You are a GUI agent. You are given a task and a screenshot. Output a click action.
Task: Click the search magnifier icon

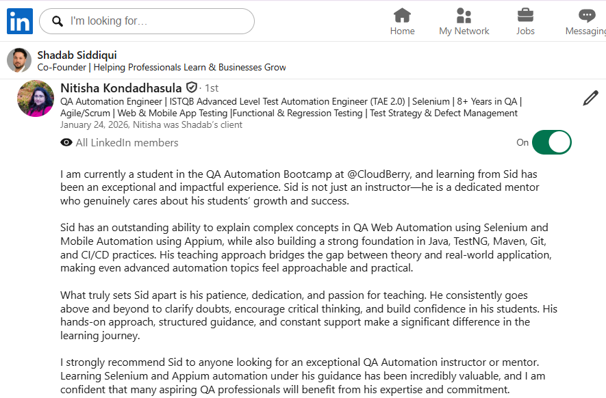tap(58, 21)
